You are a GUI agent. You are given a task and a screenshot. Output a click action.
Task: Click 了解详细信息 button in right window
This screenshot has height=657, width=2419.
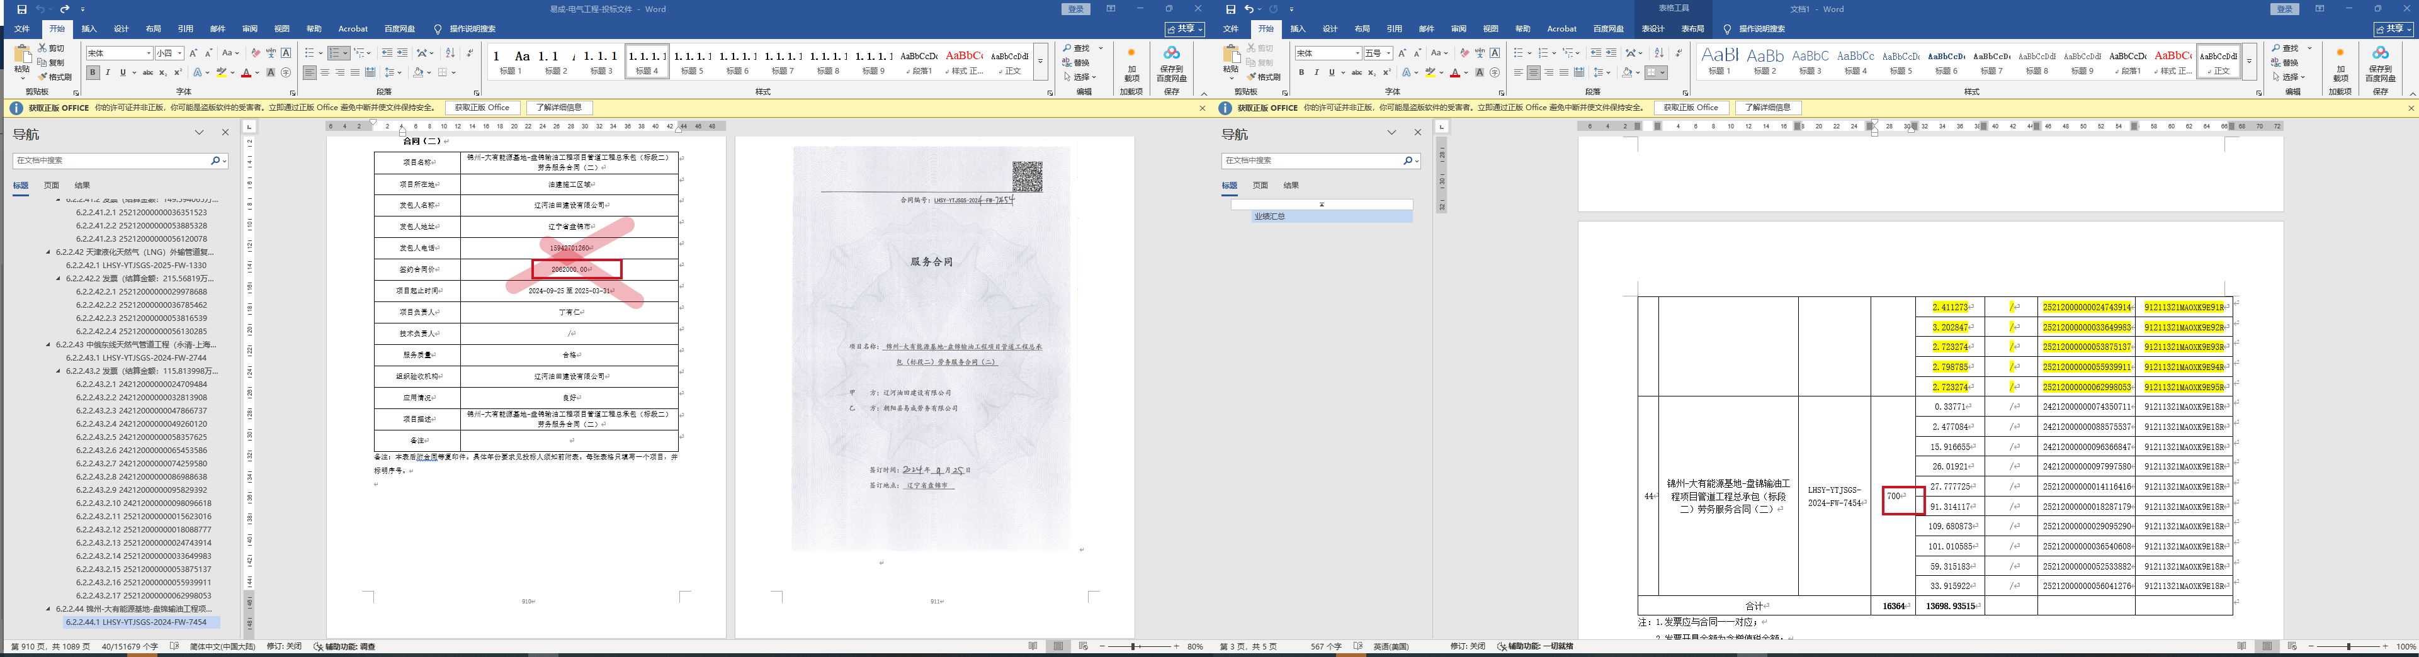1768,108
